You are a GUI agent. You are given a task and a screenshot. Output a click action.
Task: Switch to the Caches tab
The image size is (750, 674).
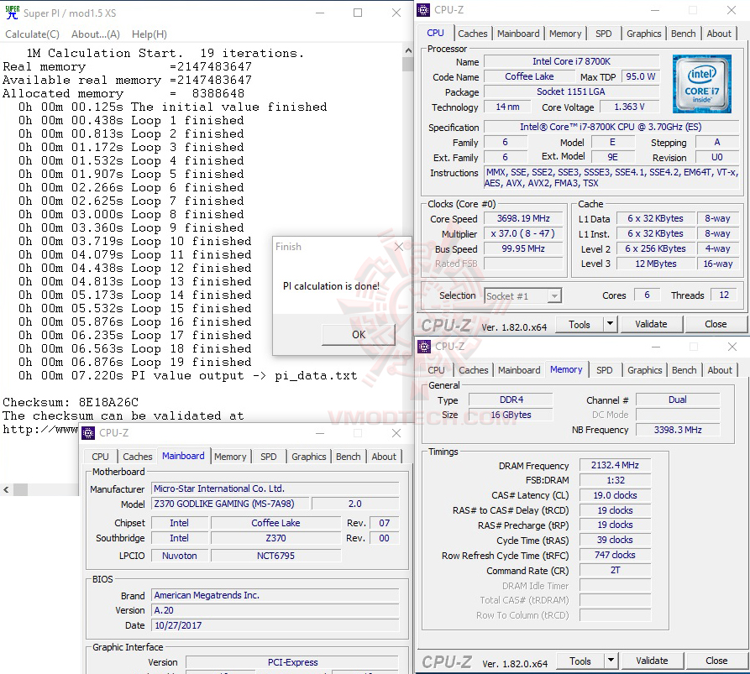pos(473,34)
